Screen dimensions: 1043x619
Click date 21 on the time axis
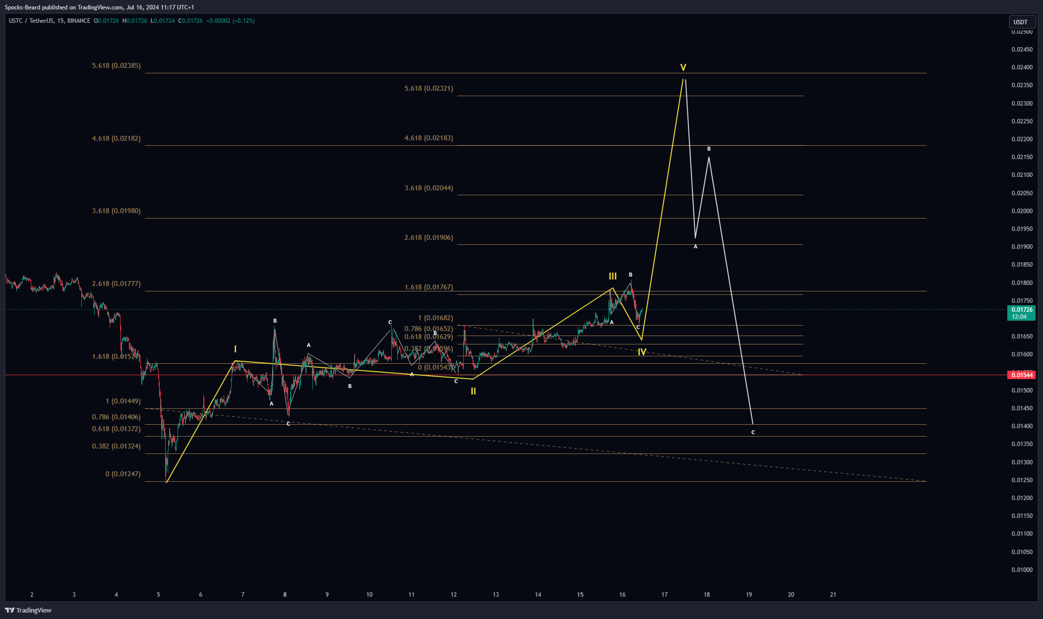click(x=833, y=595)
